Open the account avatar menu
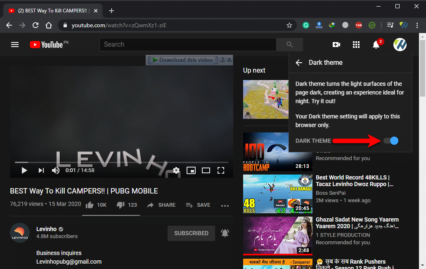Screen dimensions: 426x269 coord(400,45)
